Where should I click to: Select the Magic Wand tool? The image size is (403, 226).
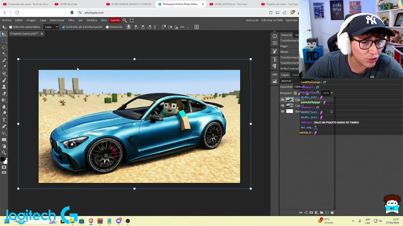pyautogui.click(x=4, y=54)
